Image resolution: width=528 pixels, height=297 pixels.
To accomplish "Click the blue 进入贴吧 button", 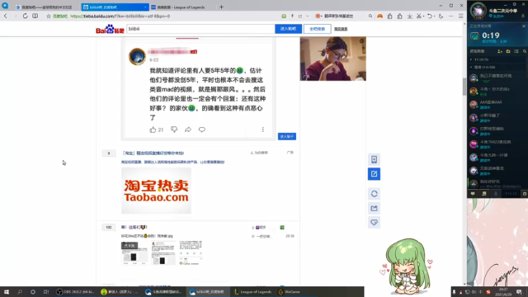I will click(x=288, y=29).
